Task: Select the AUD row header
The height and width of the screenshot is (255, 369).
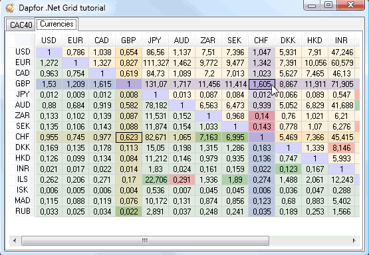Action: pos(23,105)
